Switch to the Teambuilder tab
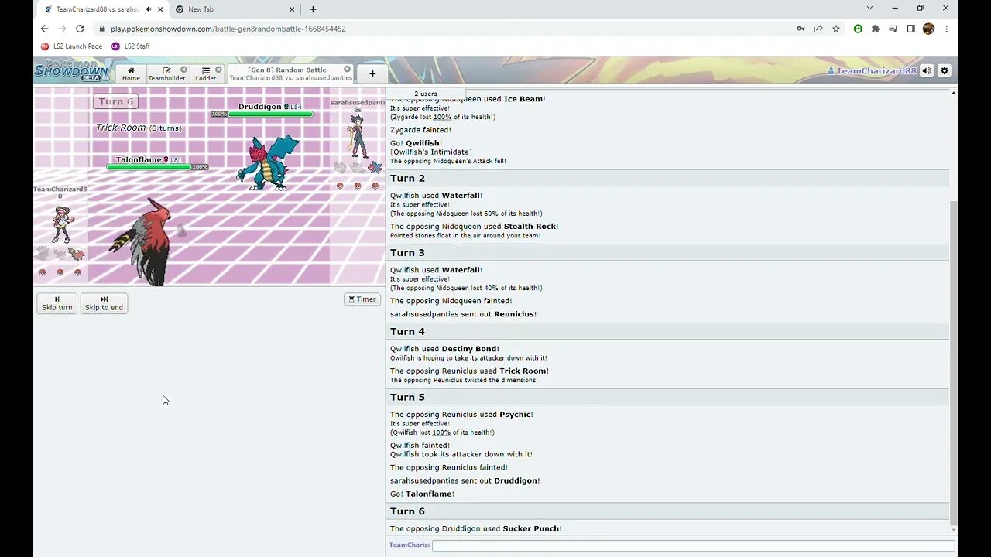Screen dimensions: 991x557 (x=166, y=74)
